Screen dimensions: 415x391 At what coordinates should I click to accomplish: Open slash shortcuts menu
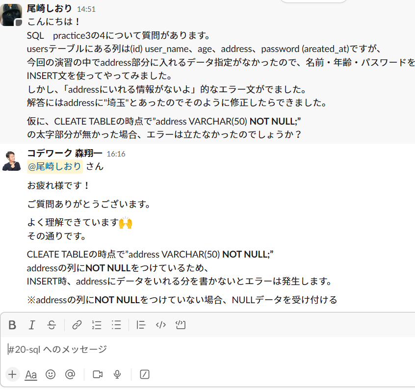click(x=145, y=374)
